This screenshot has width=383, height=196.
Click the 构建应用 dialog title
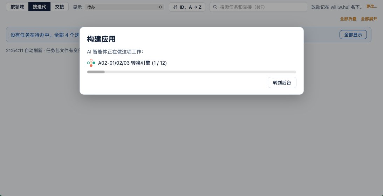(x=101, y=39)
